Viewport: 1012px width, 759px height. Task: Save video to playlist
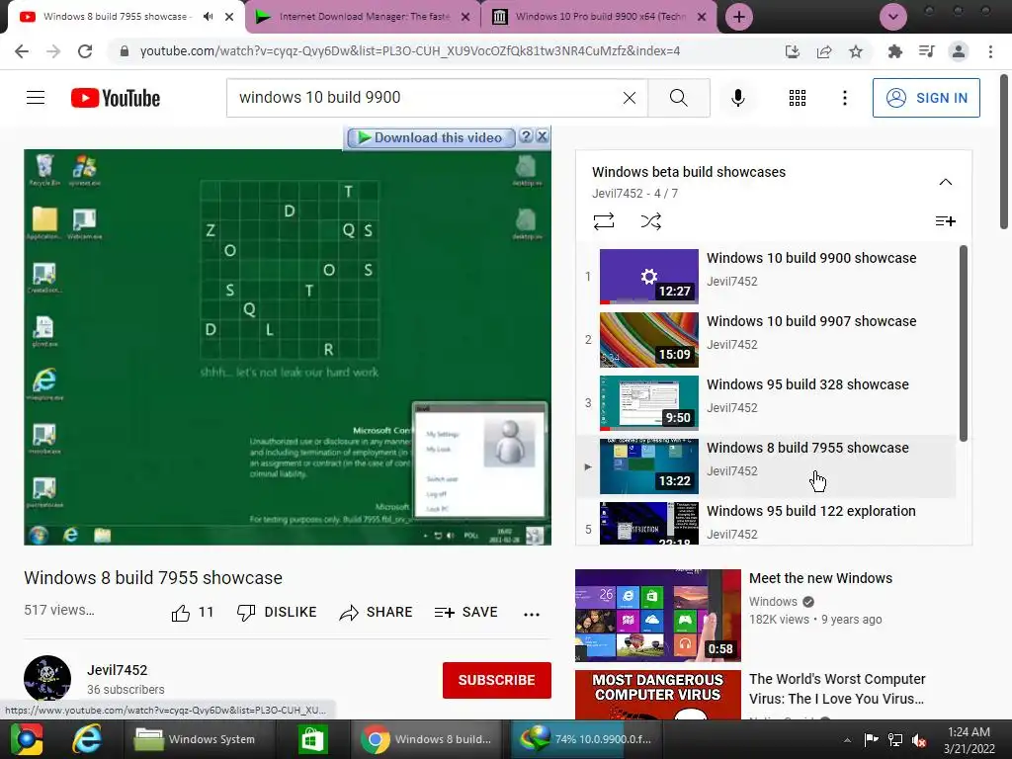(x=466, y=613)
